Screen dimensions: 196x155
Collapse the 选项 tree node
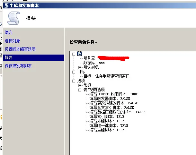point(74,81)
